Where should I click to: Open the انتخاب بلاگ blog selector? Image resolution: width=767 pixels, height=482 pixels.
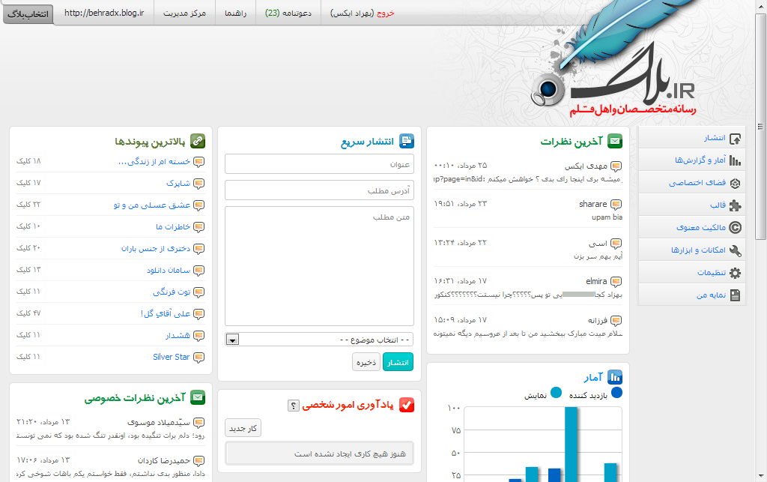(x=28, y=13)
